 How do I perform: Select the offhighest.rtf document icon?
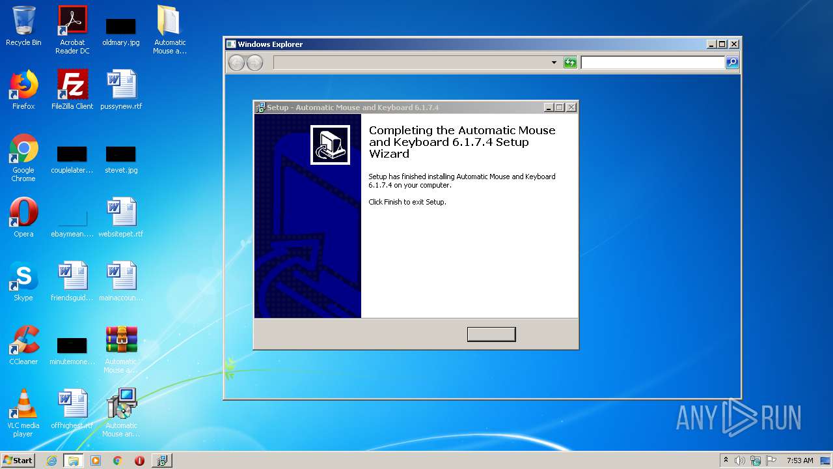(x=72, y=409)
